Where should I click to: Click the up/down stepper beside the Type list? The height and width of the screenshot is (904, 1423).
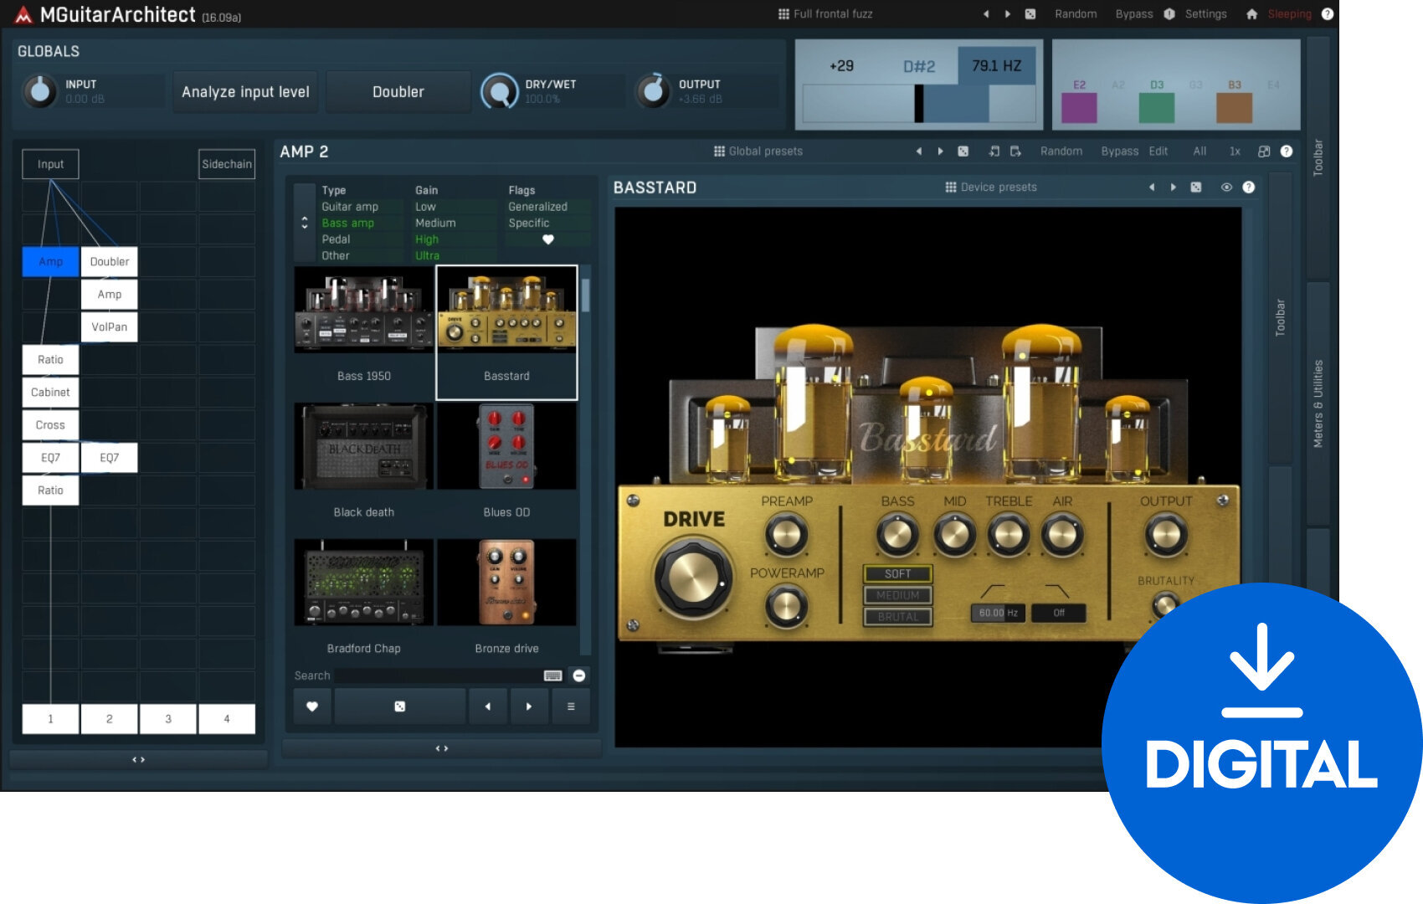click(304, 223)
